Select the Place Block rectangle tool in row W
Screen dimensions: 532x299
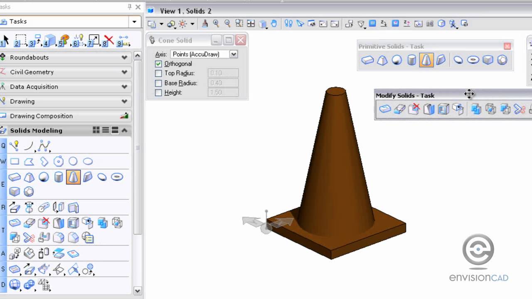click(x=15, y=162)
